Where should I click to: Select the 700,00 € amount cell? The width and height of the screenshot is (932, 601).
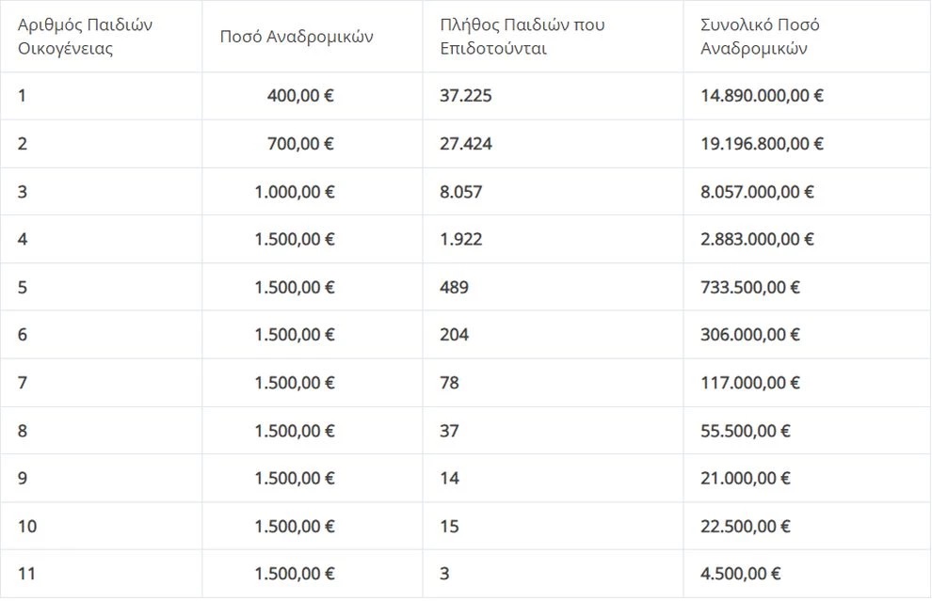pyautogui.click(x=300, y=144)
